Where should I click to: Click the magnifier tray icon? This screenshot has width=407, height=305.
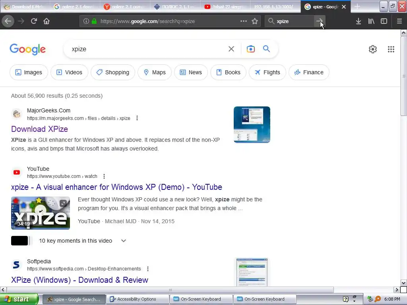378,299
